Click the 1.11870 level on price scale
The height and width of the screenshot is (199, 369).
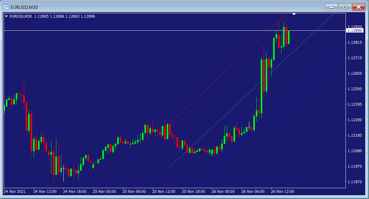(x=354, y=182)
